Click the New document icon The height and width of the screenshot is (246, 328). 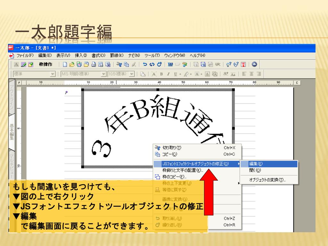coord(65,64)
